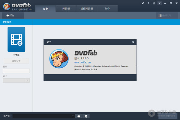Open 高级设置 advanced settings
Screen dimensions: 180x120
pos(16,61)
